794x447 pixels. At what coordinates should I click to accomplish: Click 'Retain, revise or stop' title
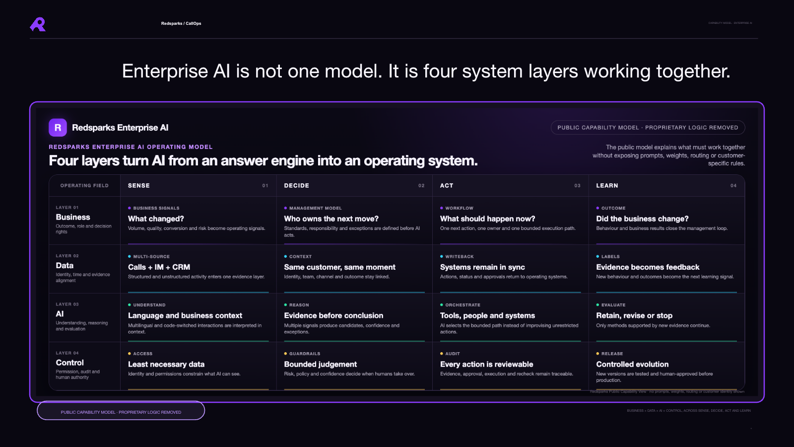(634, 315)
